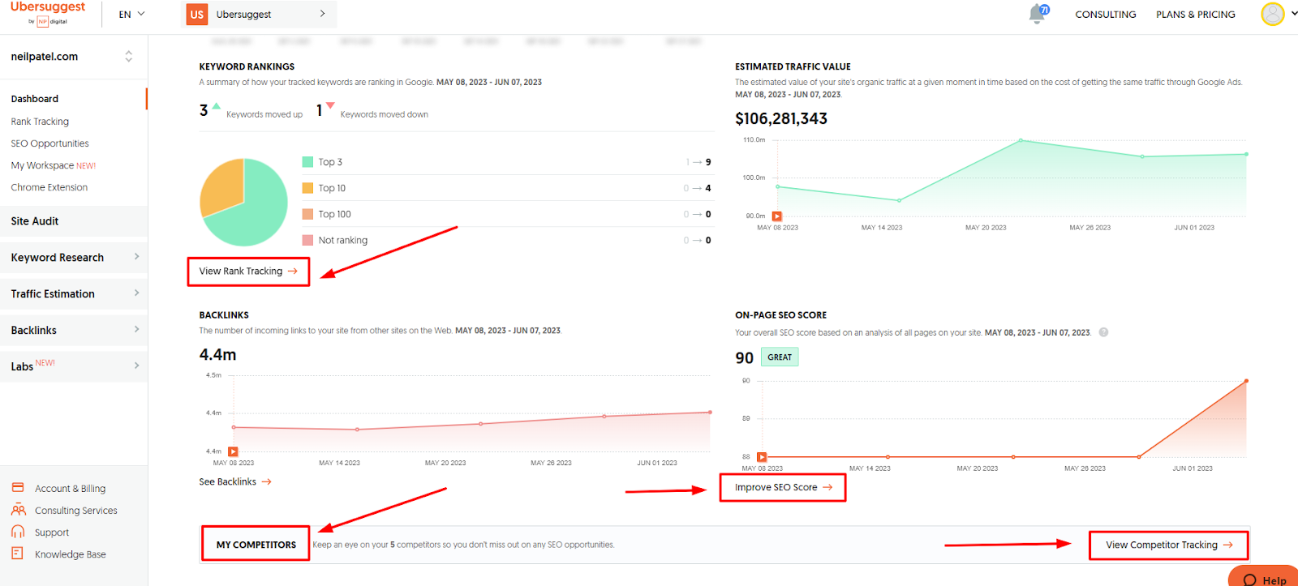Viewport: 1298px width, 586px height.
Task: Expand the Labs section
Action: (x=74, y=366)
